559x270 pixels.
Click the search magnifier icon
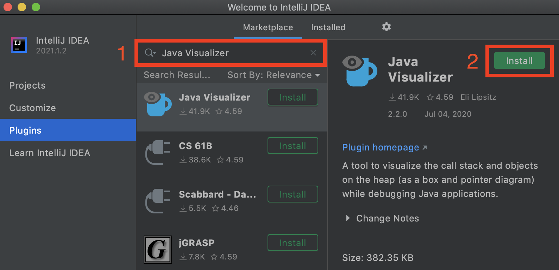pos(150,53)
